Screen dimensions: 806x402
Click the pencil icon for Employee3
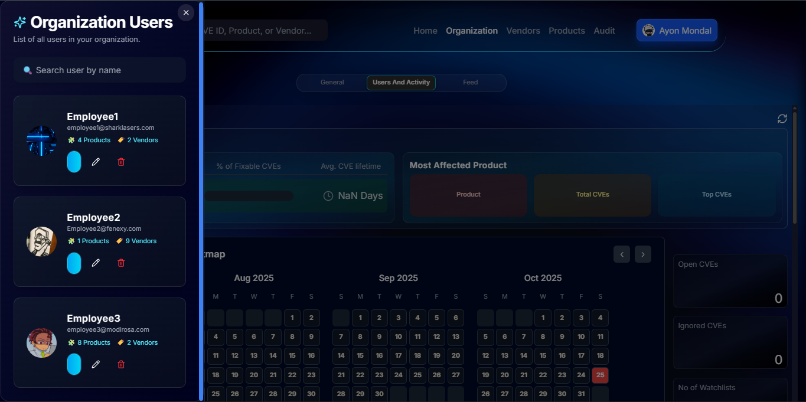96,364
